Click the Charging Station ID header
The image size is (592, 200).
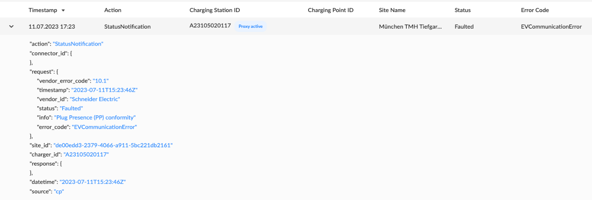coord(215,10)
